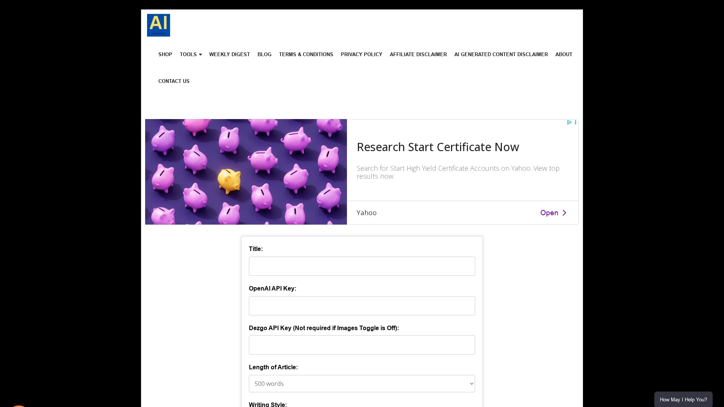The image size is (724, 407).
Task: Click the Research Start Certificate Now headline
Action: pos(438,147)
